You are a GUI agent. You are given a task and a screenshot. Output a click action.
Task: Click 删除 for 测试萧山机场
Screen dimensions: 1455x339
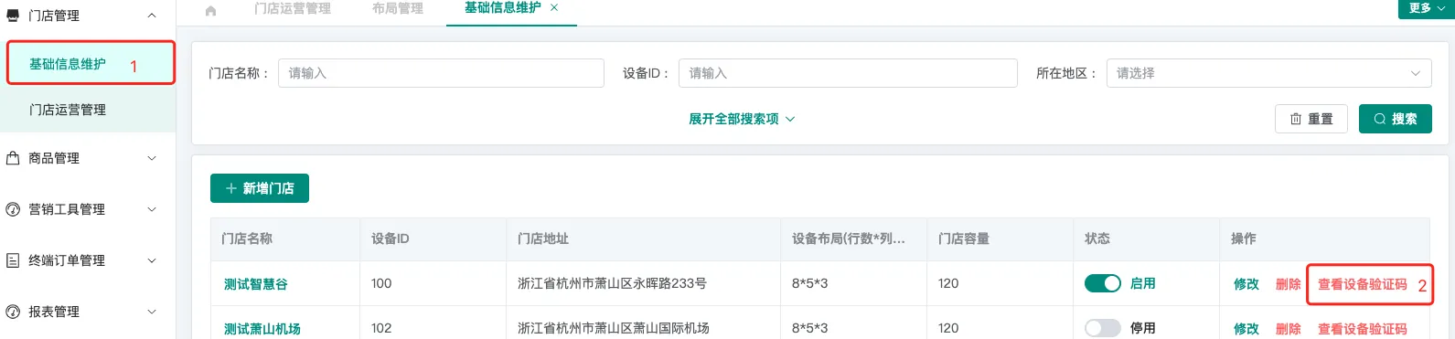pos(1289,329)
